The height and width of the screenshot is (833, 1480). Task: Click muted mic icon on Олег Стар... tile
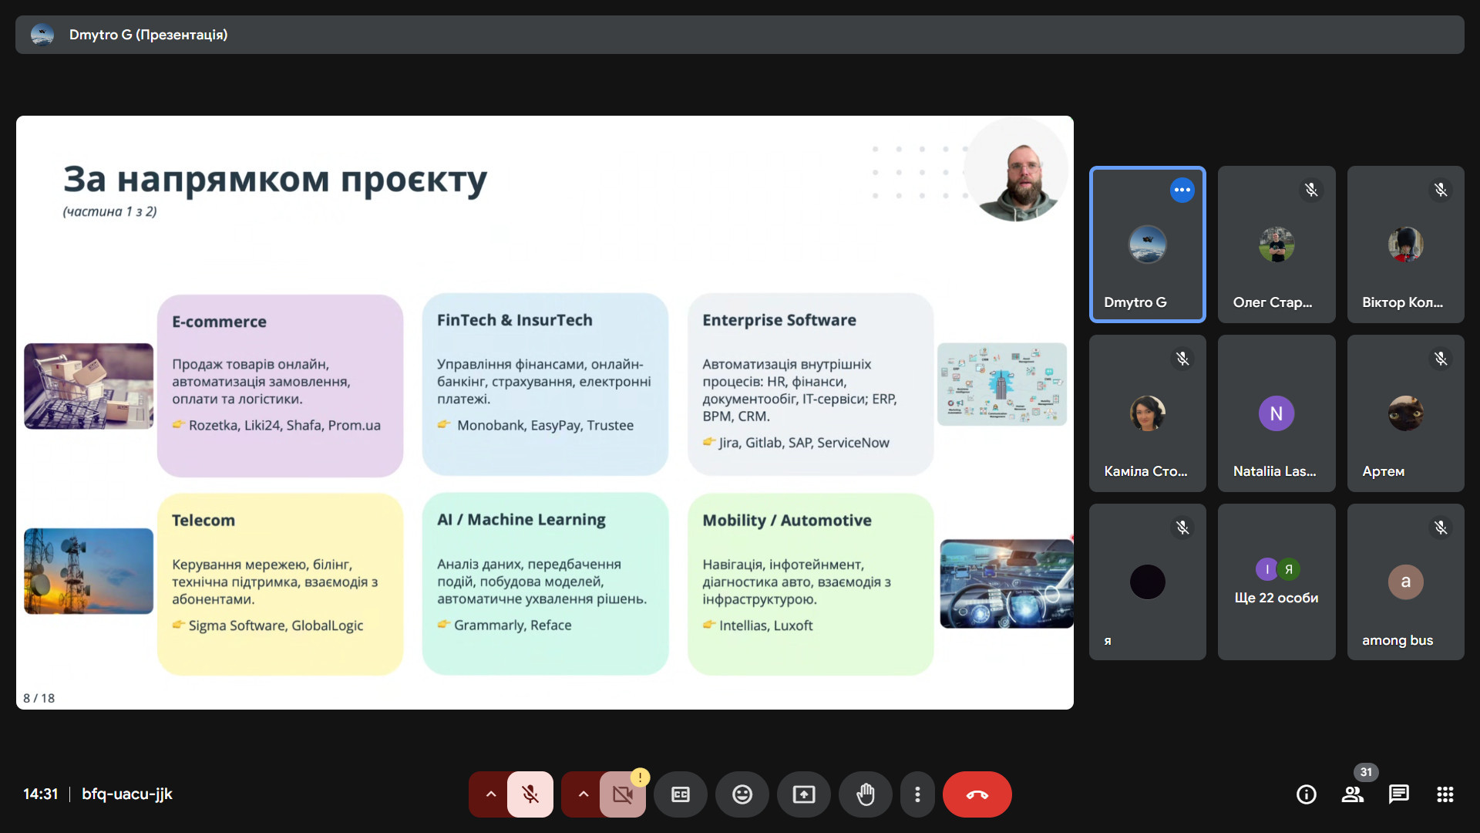click(x=1311, y=190)
